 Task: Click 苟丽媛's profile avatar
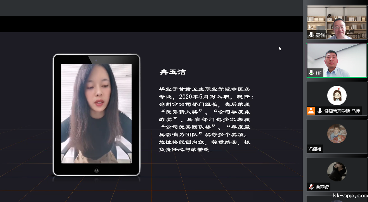click(x=337, y=172)
